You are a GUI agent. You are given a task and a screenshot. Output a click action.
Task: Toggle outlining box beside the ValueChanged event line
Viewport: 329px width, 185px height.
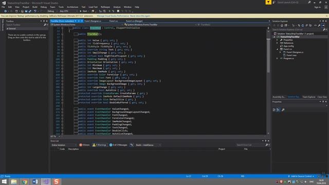point(76,109)
